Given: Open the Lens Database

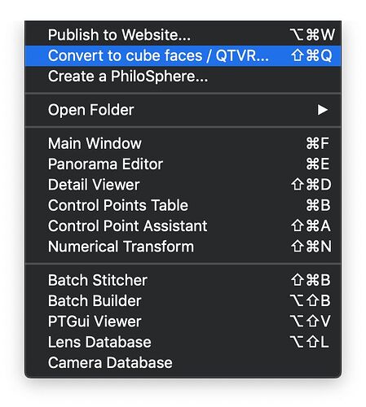Looking at the screenshot, I should click(x=183, y=342).
